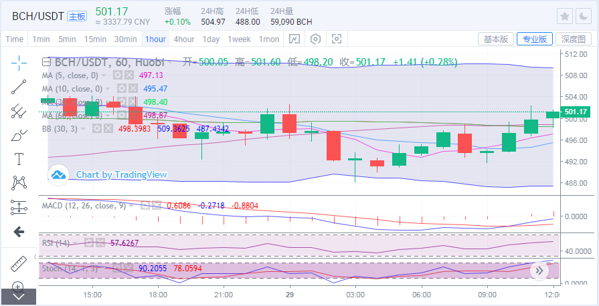599x306 pixels.
Task: Select the 30min interval
Action: click(126, 39)
